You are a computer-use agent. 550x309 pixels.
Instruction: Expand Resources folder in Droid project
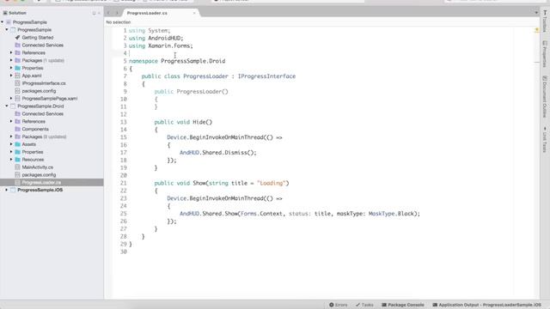[11, 160]
